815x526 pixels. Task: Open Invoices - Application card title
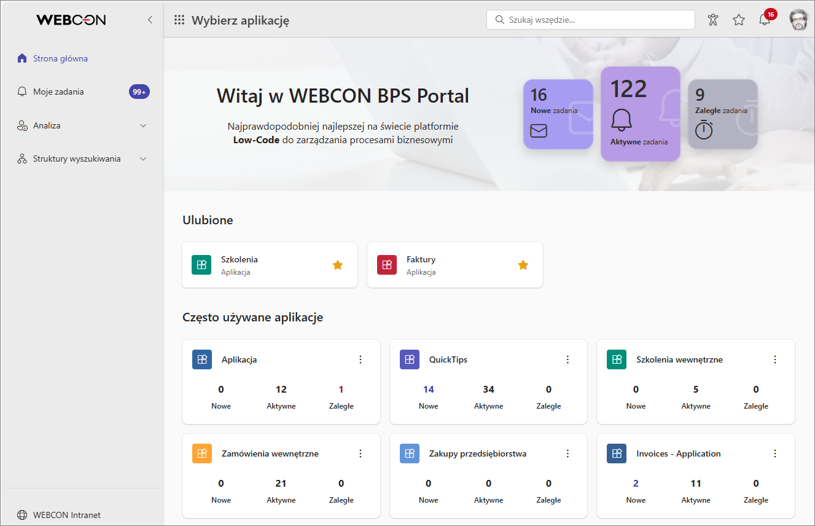(679, 453)
